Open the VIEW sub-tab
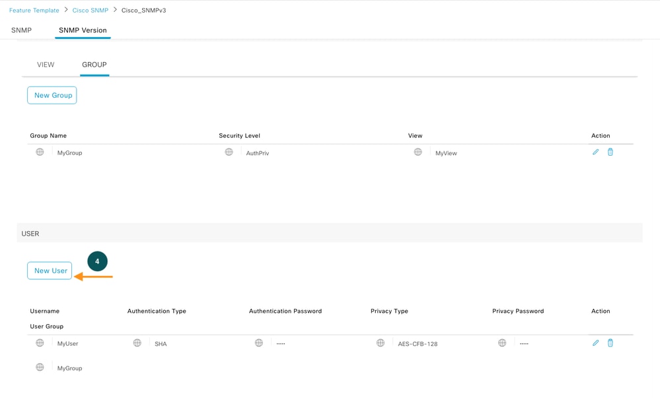The image size is (660, 398). 46,65
